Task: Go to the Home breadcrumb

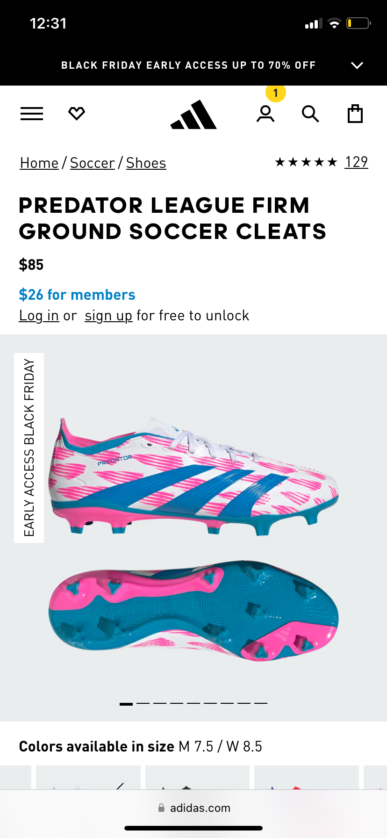Action: [39, 163]
